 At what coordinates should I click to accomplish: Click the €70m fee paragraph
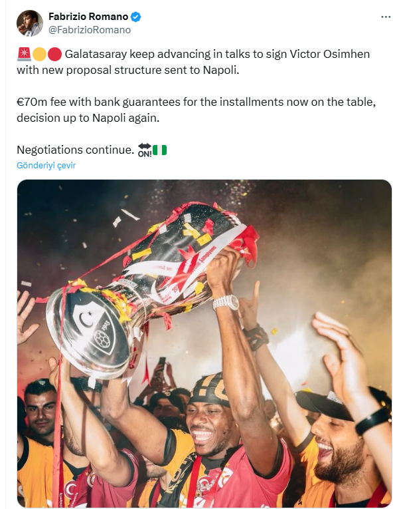pyautogui.click(x=197, y=110)
